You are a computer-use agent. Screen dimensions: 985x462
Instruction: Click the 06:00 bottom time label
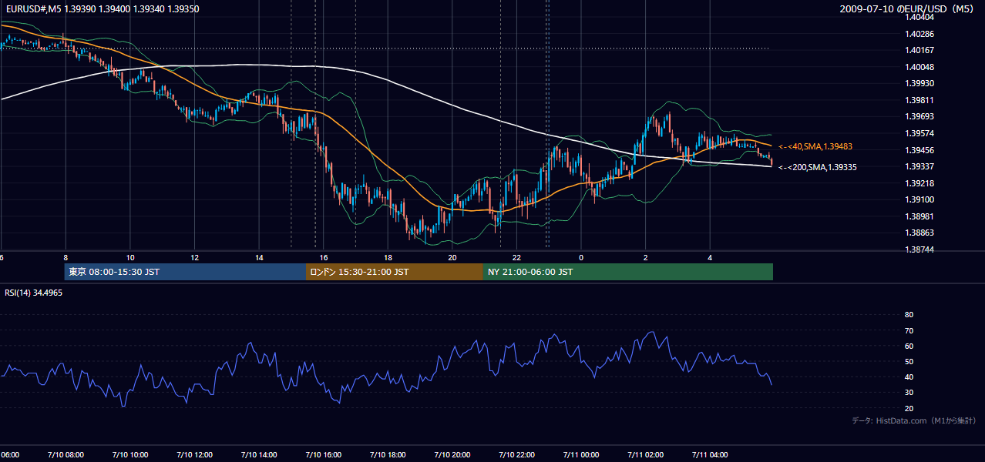click(x=9, y=454)
